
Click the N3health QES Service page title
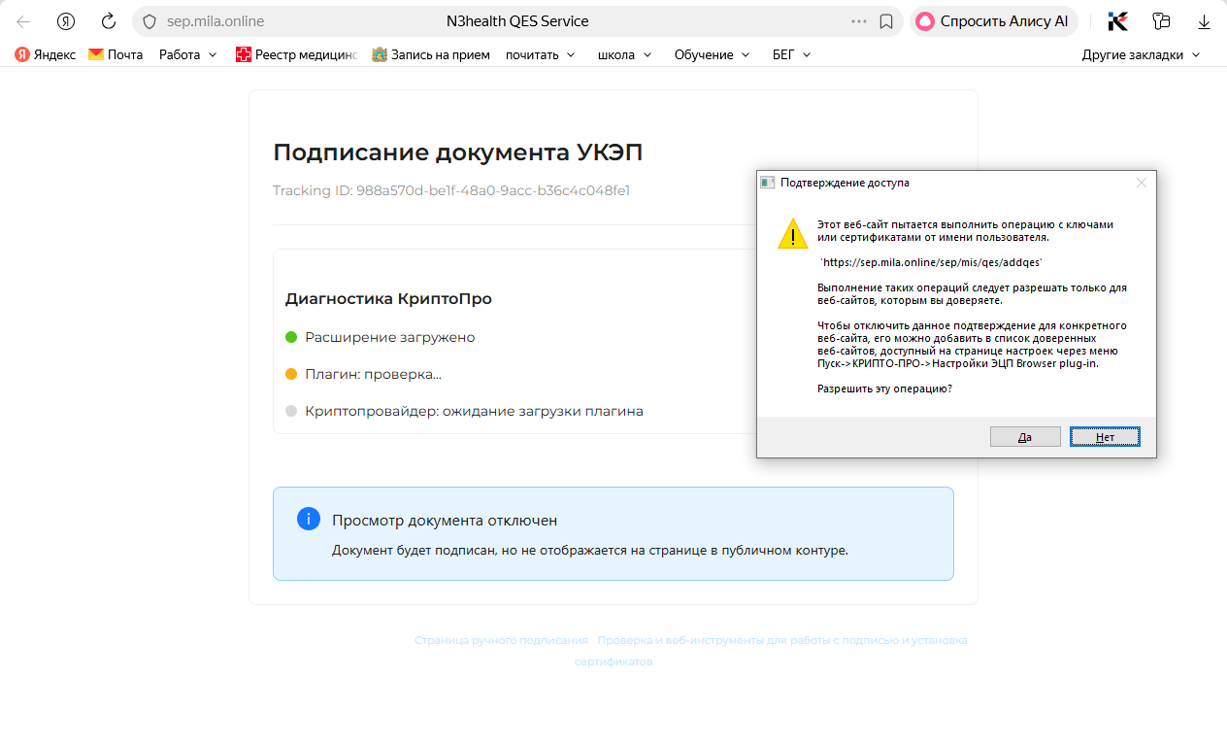(x=515, y=21)
